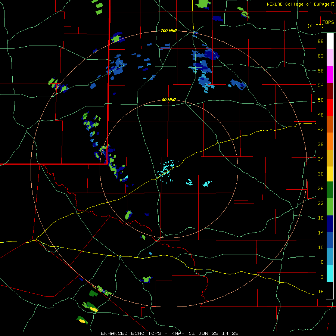336x336 pixels.
Task: Choose the dark orange legend swatch
Action: [x=330, y=124]
